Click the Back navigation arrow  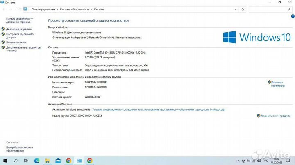click(x=4, y=9)
